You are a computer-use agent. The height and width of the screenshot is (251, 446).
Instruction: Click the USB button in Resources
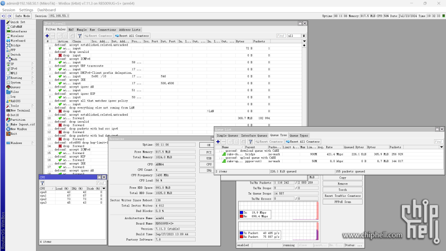click(209, 158)
